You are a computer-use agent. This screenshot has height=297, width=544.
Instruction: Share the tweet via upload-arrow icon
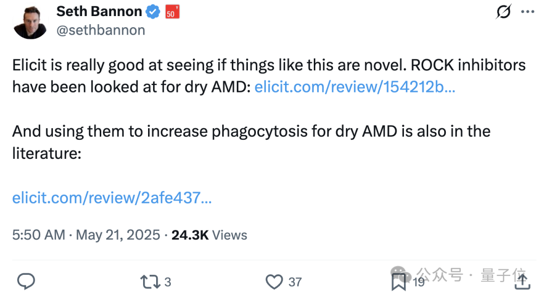click(522, 281)
